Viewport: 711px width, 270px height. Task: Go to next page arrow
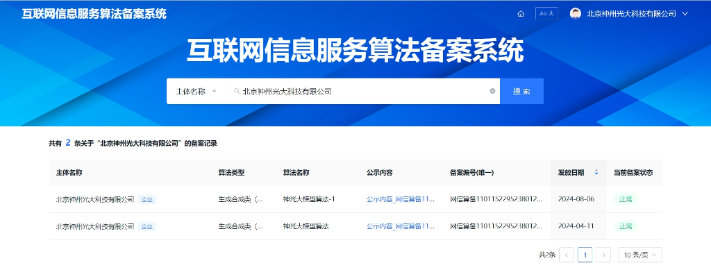603,255
